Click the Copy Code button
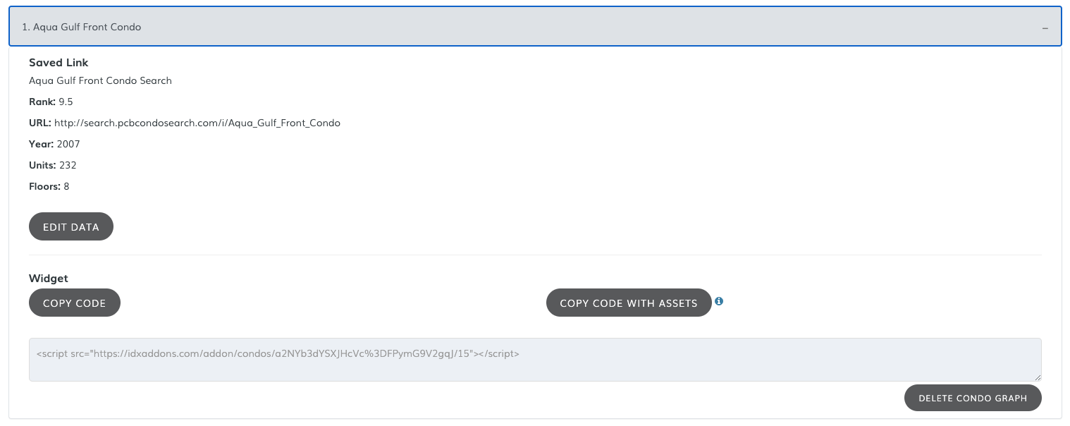The width and height of the screenshot is (1070, 426). coord(75,303)
